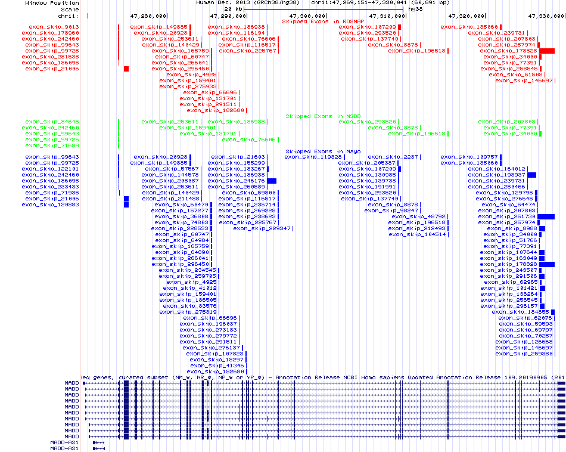The height and width of the screenshot is (452, 566).
Task: Click the red exon_skip_107209 block in ROSMAP
Action: click(400, 27)
